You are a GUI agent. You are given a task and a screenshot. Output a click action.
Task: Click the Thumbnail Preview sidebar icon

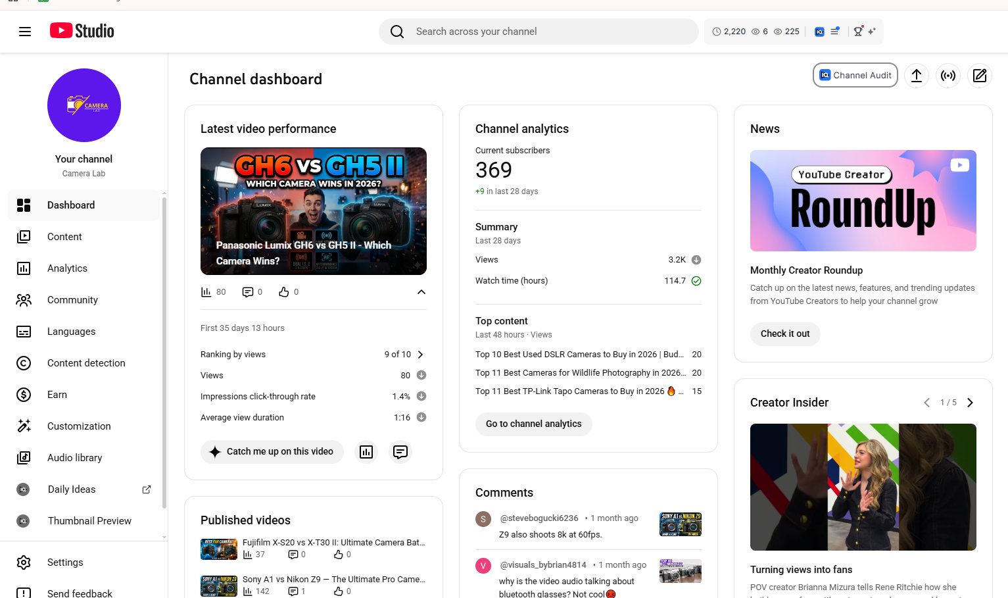coord(23,521)
